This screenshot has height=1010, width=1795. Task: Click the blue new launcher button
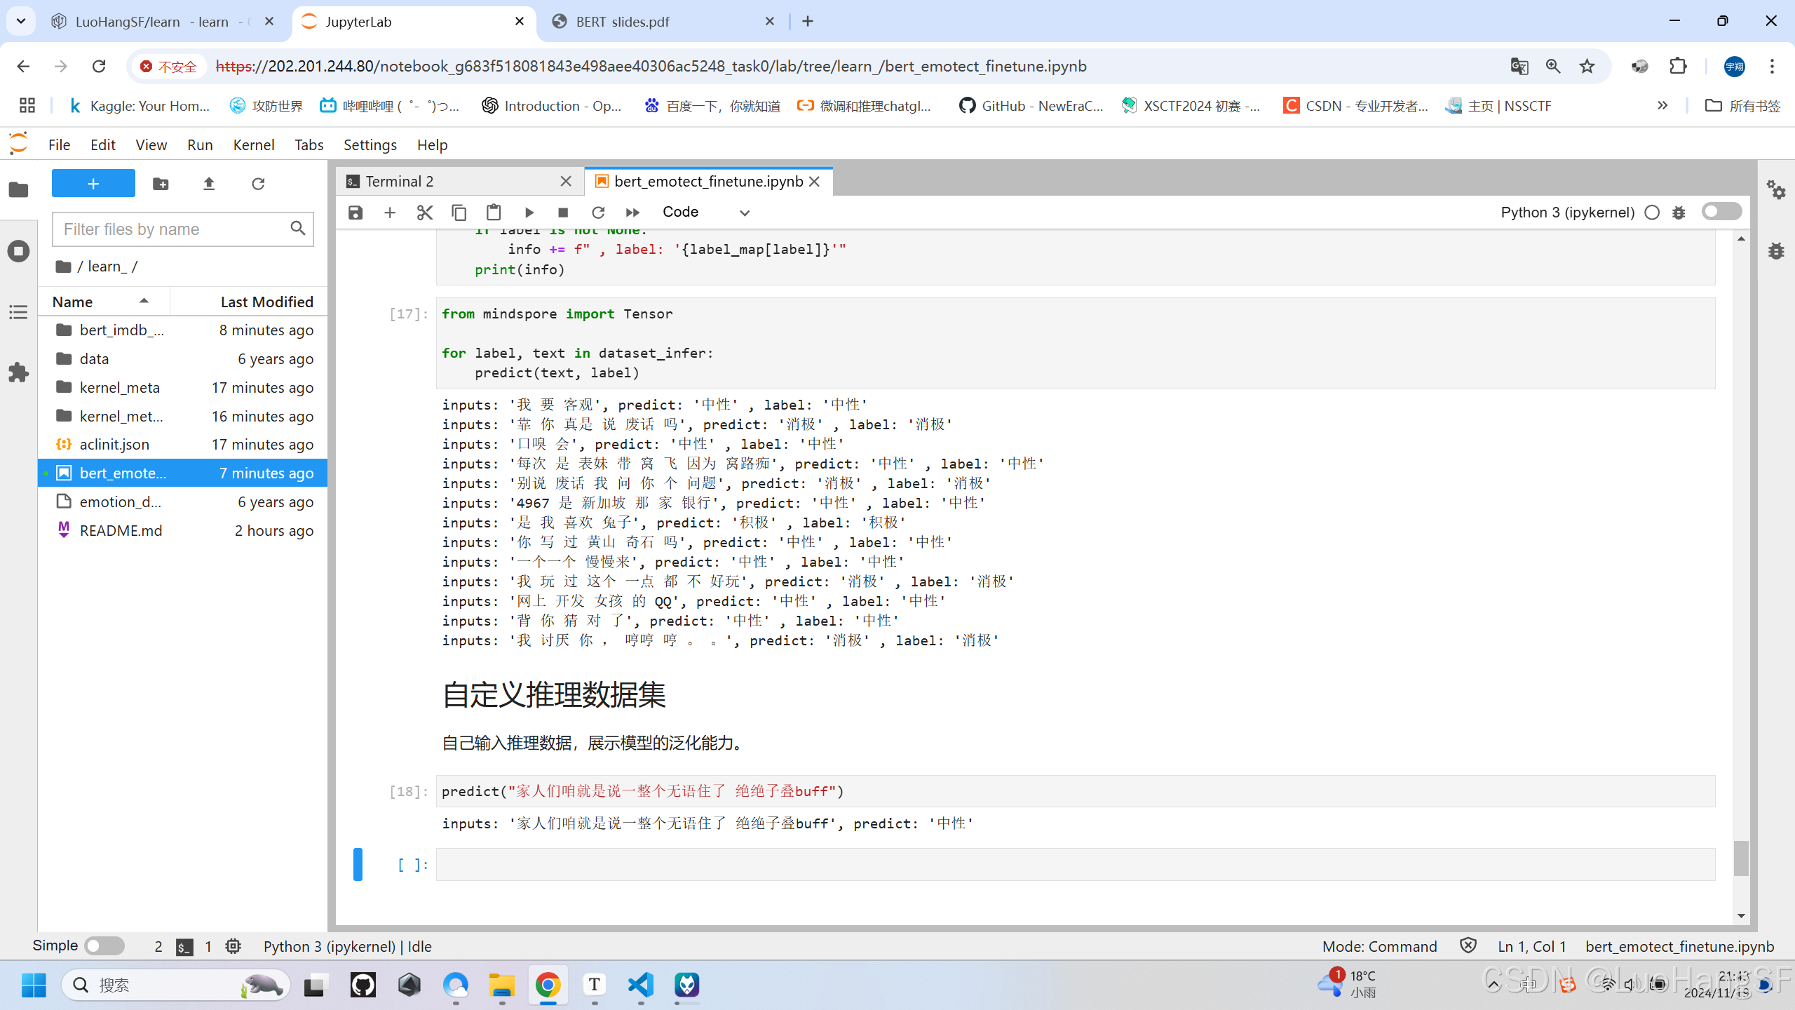93,184
